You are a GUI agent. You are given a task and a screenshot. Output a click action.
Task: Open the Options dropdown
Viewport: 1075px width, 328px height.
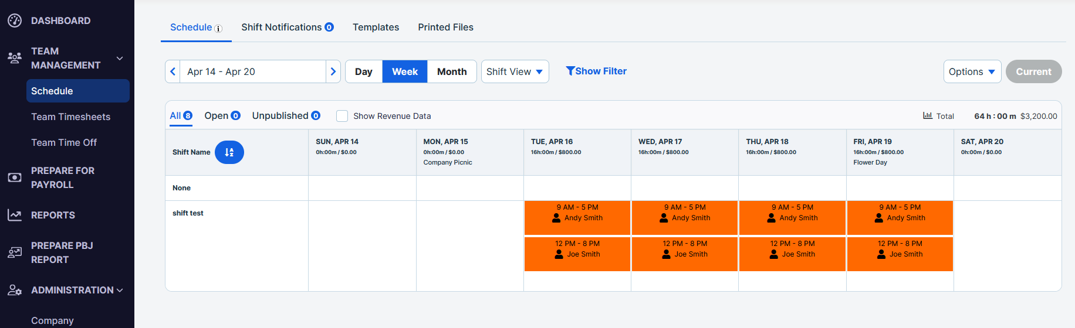tap(972, 71)
